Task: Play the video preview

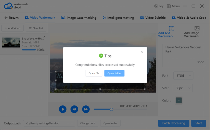Action: coord(63,109)
